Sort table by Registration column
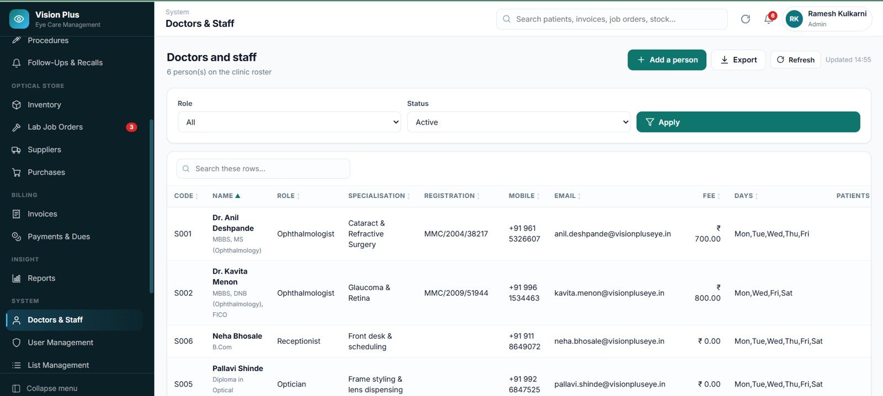Image resolution: width=883 pixels, height=396 pixels. click(452, 196)
